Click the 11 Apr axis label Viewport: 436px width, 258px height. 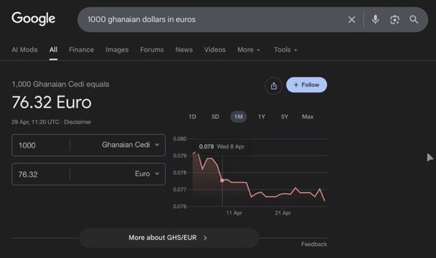(x=234, y=213)
